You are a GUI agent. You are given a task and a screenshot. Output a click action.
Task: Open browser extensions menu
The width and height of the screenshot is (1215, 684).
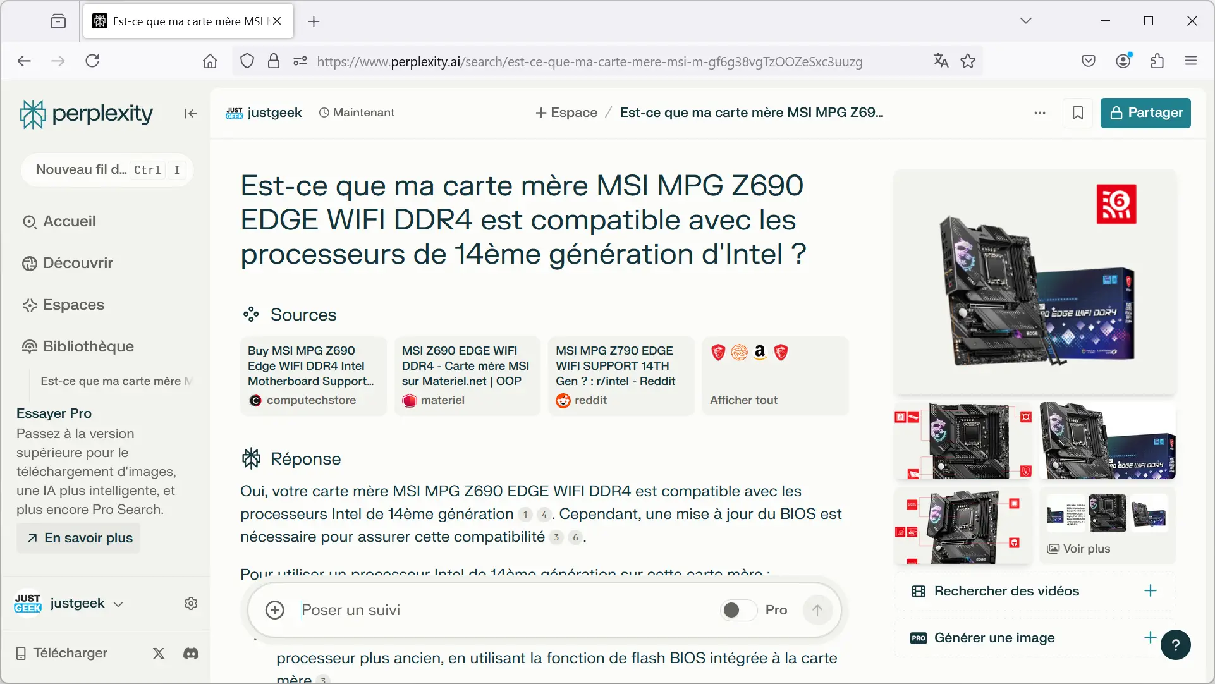pyautogui.click(x=1157, y=61)
